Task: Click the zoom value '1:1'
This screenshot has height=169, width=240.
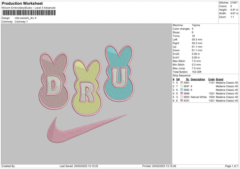Action: click(x=232, y=17)
